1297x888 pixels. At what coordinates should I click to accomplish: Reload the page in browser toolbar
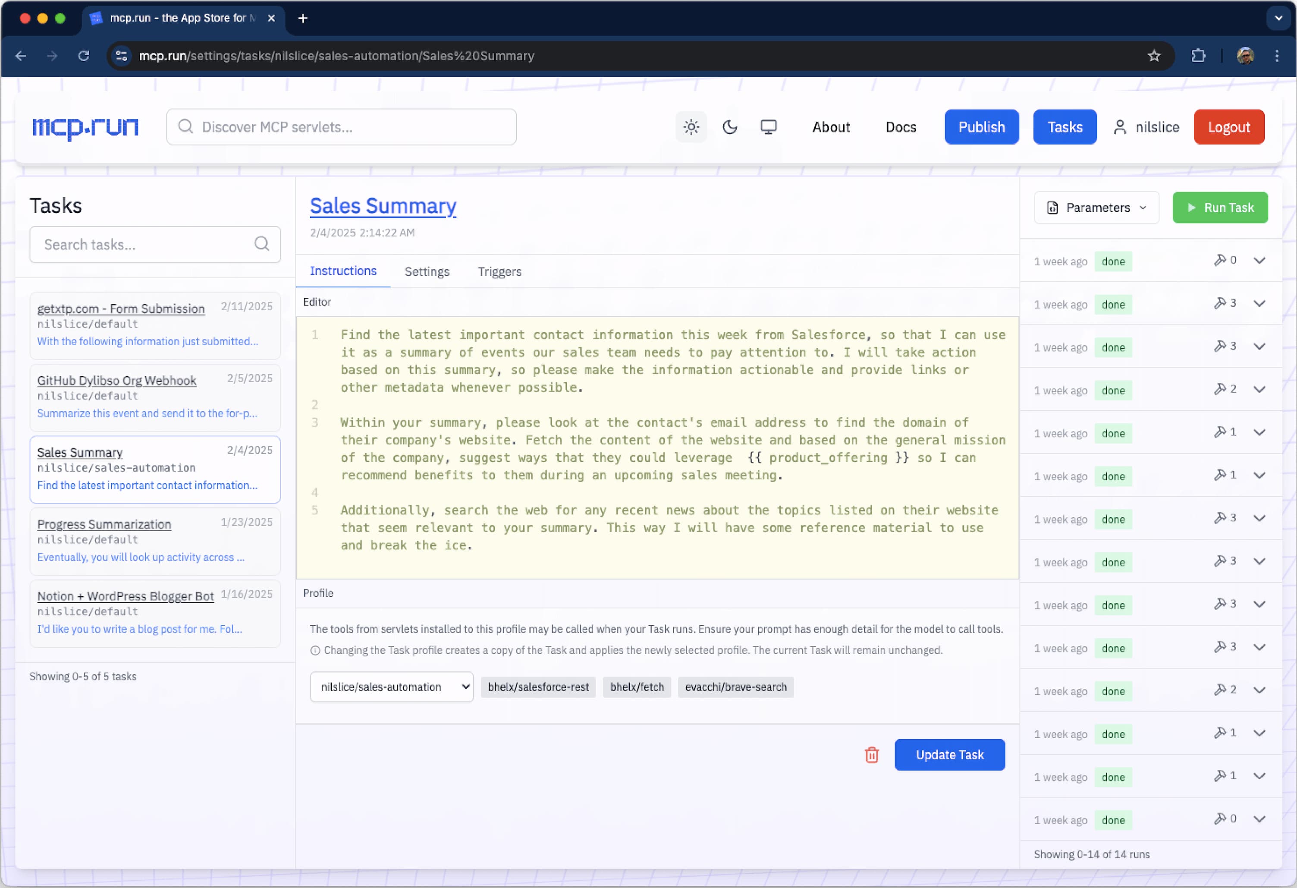[x=84, y=56]
